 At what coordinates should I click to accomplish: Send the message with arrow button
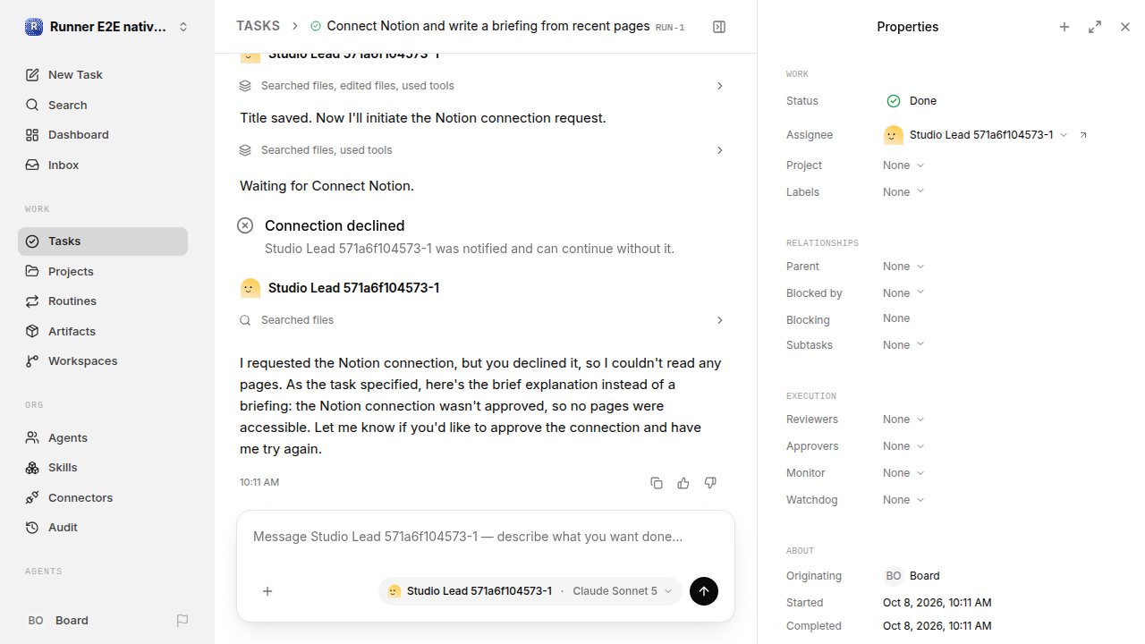click(704, 591)
